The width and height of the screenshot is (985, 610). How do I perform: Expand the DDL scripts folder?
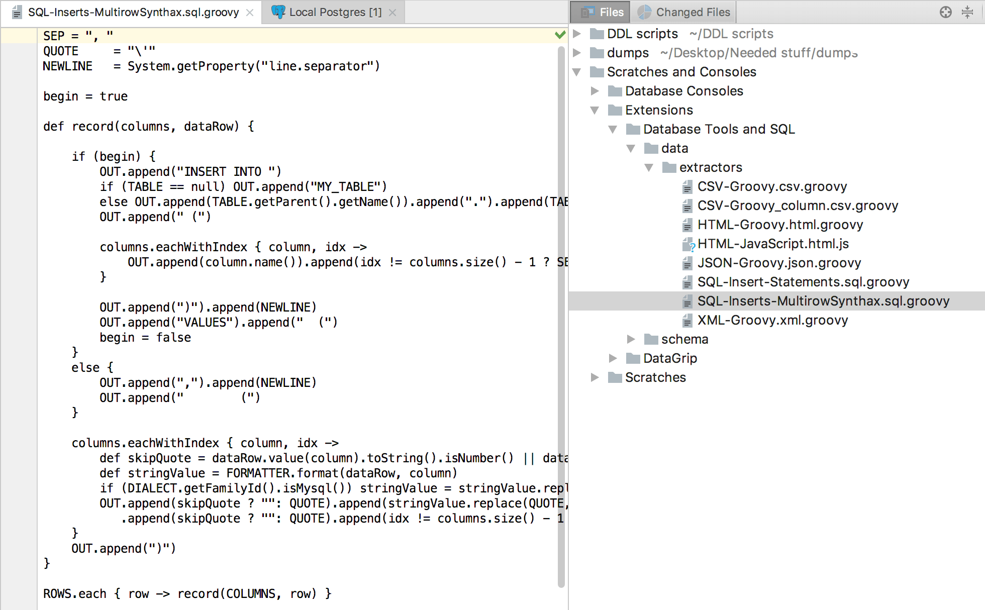tap(577, 34)
